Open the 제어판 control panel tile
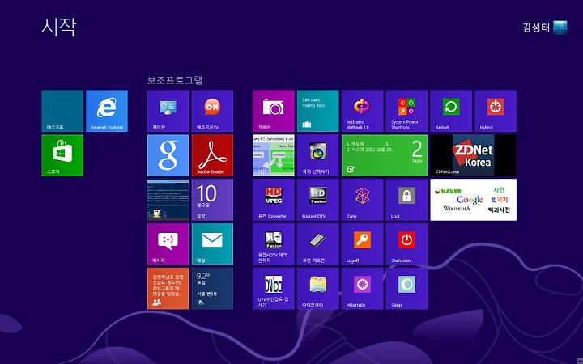Screen dimensions: 583x364 coord(168,111)
